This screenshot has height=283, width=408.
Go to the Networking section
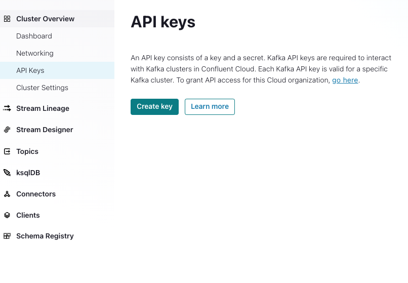pos(35,53)
